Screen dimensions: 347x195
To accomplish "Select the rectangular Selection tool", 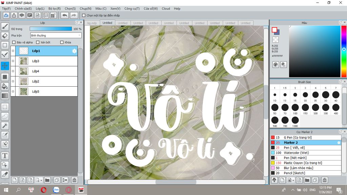I will coord(5,107).
